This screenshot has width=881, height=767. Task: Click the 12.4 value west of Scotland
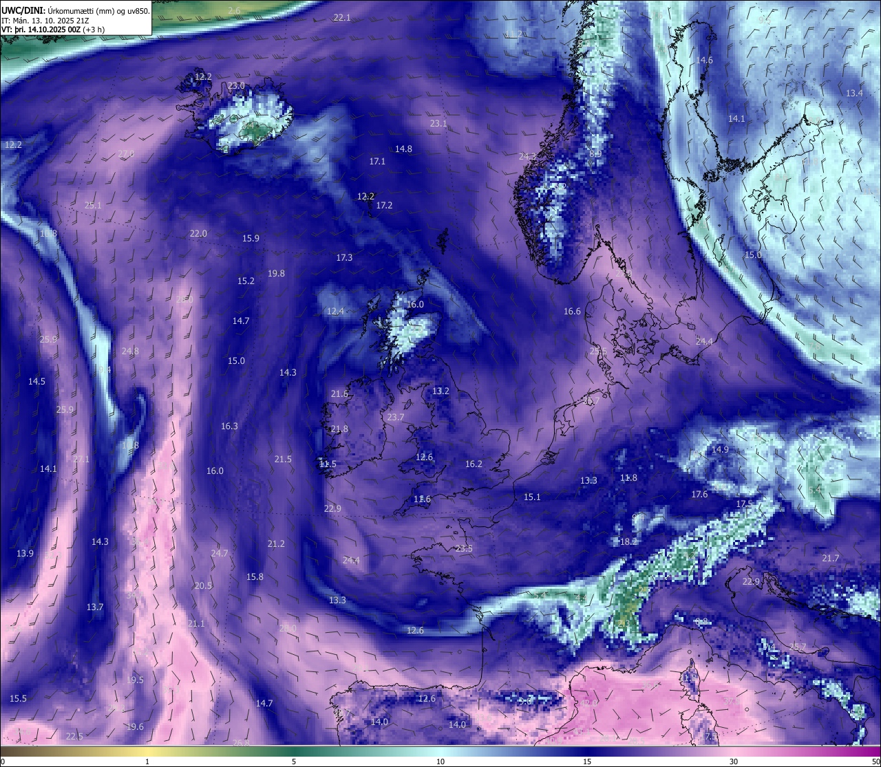click(335, 311)
